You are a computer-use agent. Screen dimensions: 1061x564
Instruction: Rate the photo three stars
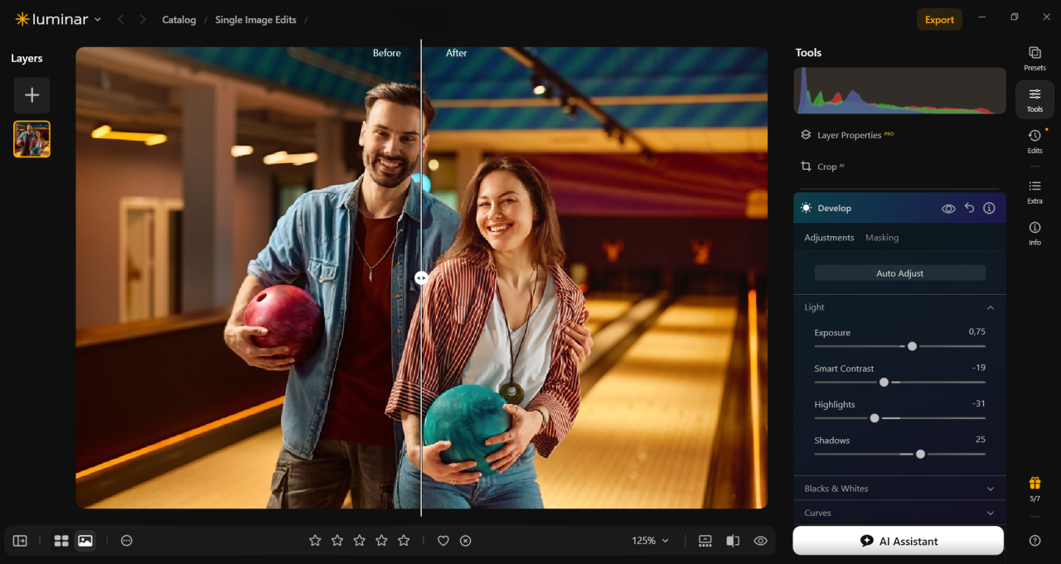(x=359, y=541)
